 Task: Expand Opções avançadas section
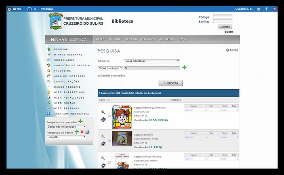point(111,76)
